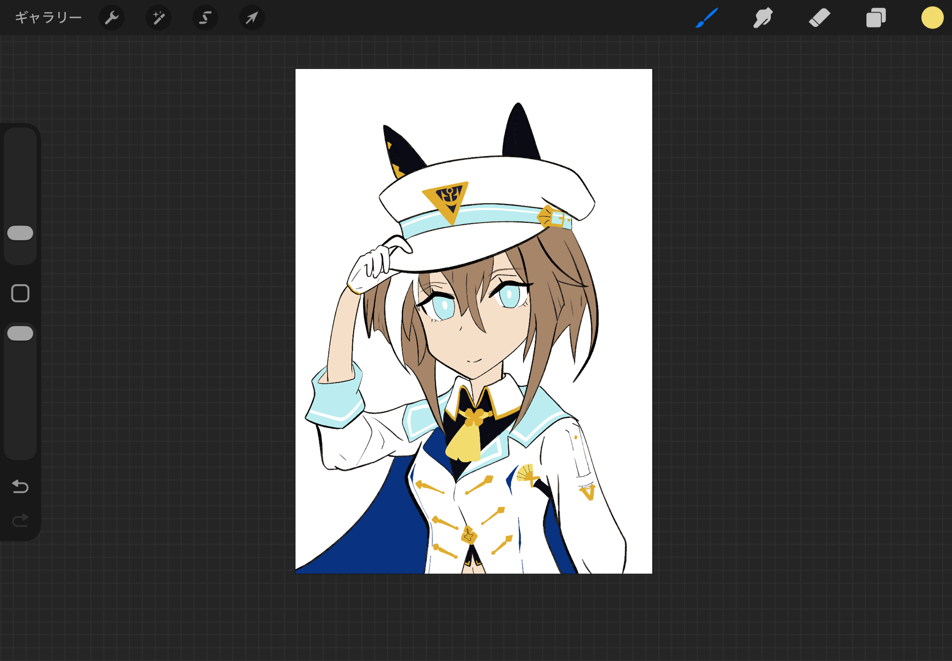952x661 pixels.
Task: Click upper track of brush size slider
Action: click(20, 176)
